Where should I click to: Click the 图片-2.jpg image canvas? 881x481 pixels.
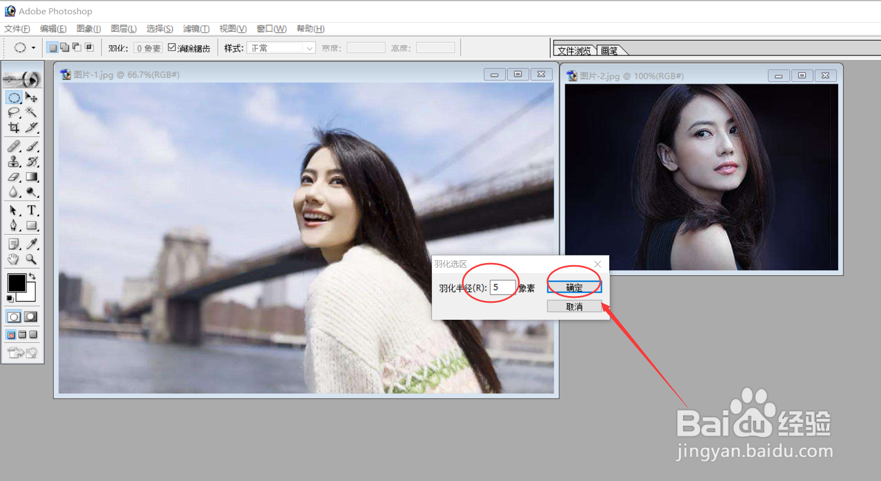702,177
